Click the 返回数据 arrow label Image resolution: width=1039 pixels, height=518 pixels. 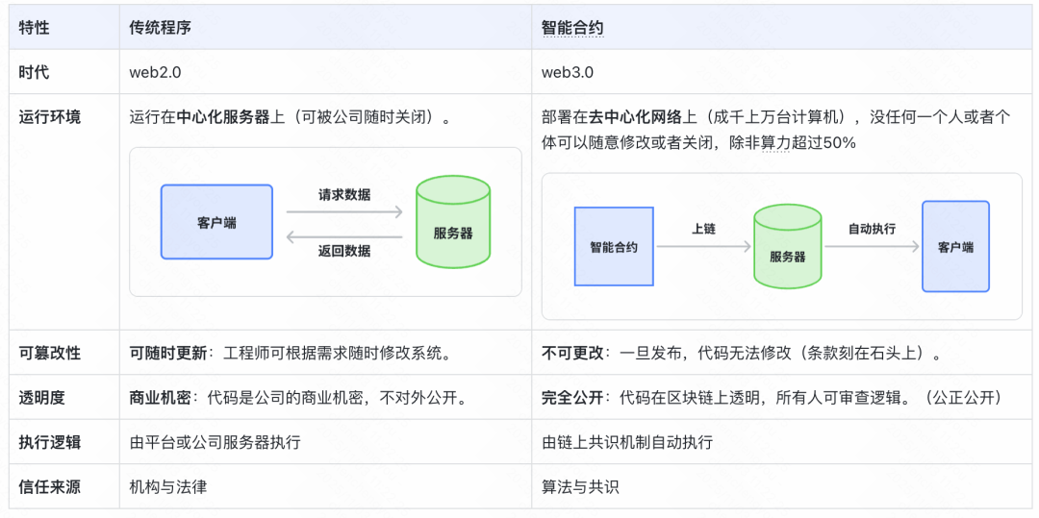coord(344,251)
